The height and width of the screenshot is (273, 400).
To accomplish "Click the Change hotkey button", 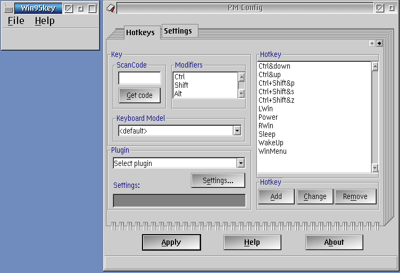I will point(315,196).
